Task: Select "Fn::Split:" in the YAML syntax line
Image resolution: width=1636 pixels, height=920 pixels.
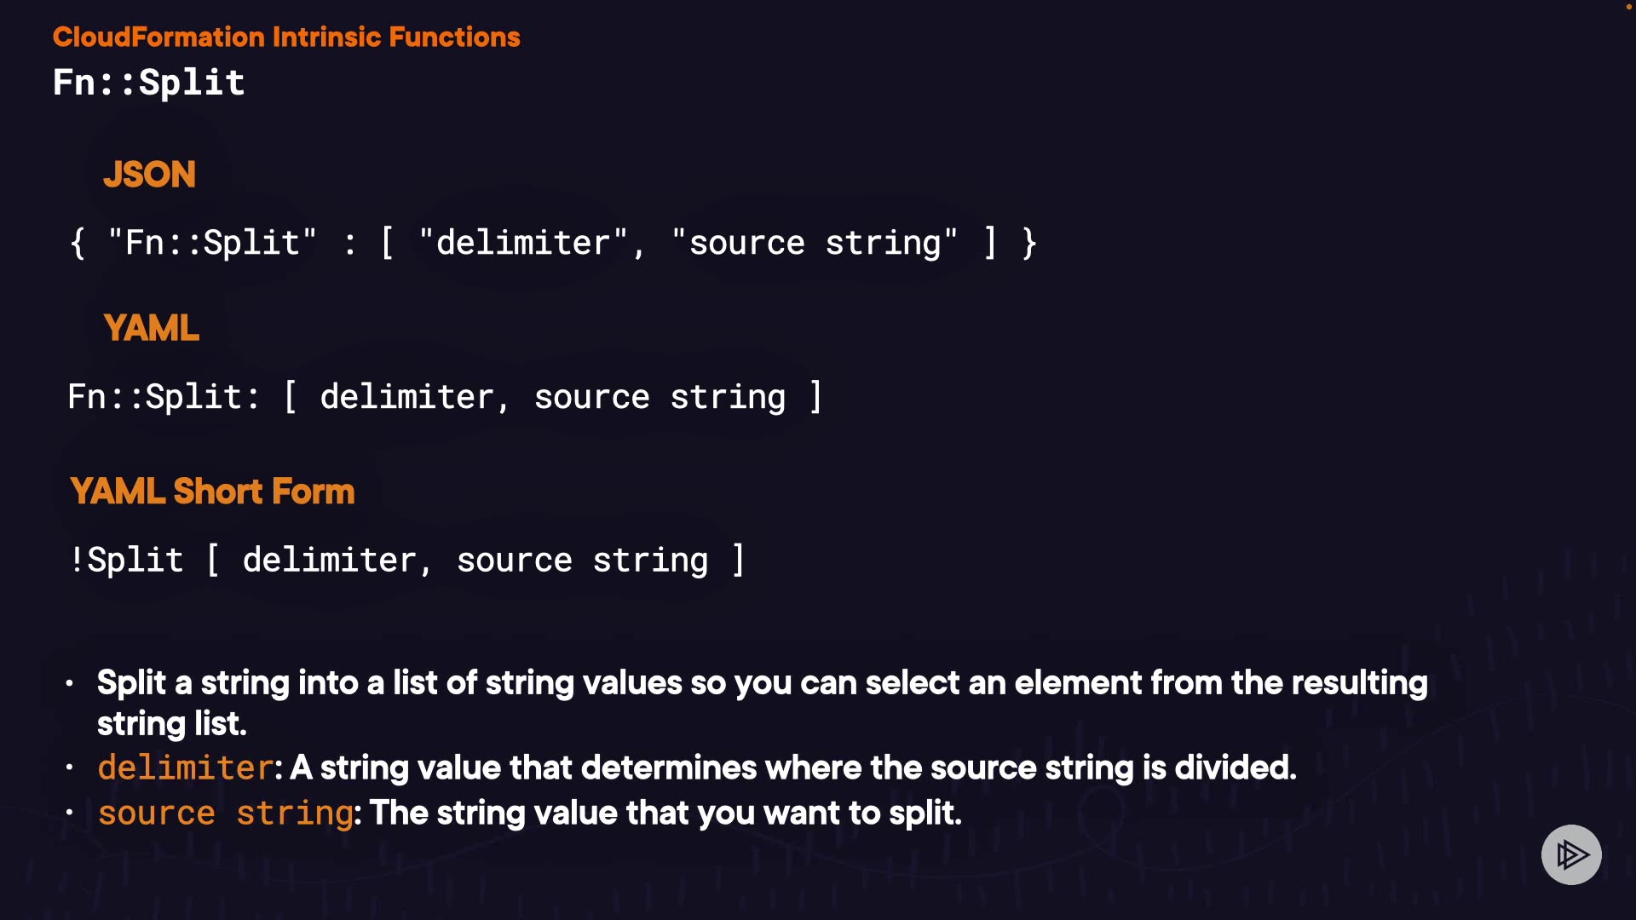Action: click(x=164, y=397)
